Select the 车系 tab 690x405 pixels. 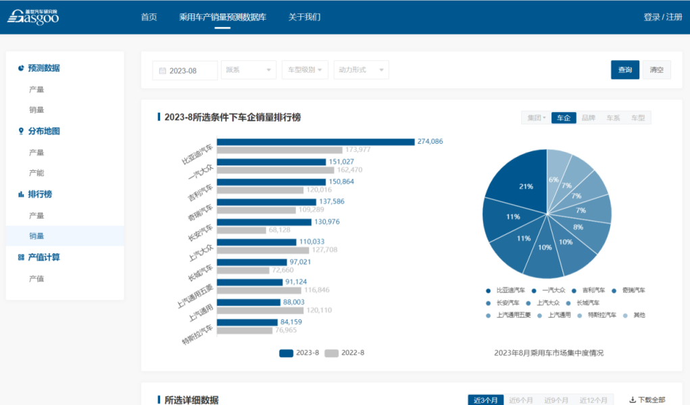(x=613, y=118)
